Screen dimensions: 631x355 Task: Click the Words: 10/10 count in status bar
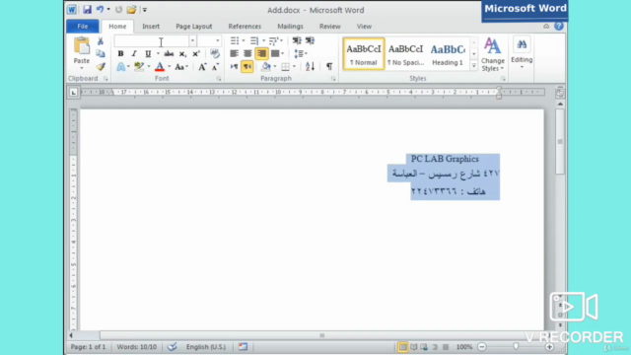point(136,346)
